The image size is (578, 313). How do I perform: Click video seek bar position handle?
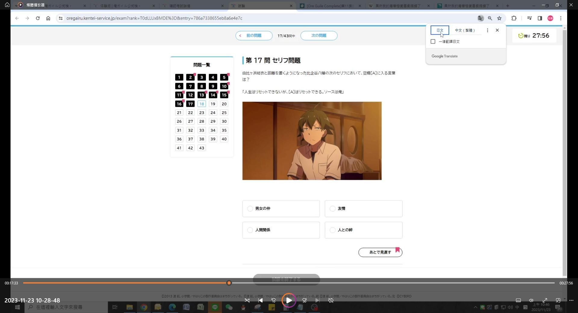coord(229,283)
